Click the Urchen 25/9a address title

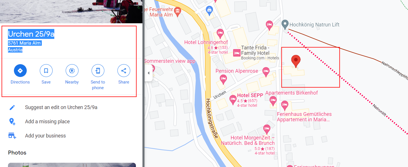(x=31, y=34)
